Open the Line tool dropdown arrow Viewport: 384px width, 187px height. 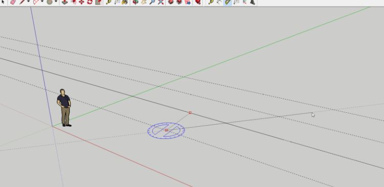tap(28, 2)
